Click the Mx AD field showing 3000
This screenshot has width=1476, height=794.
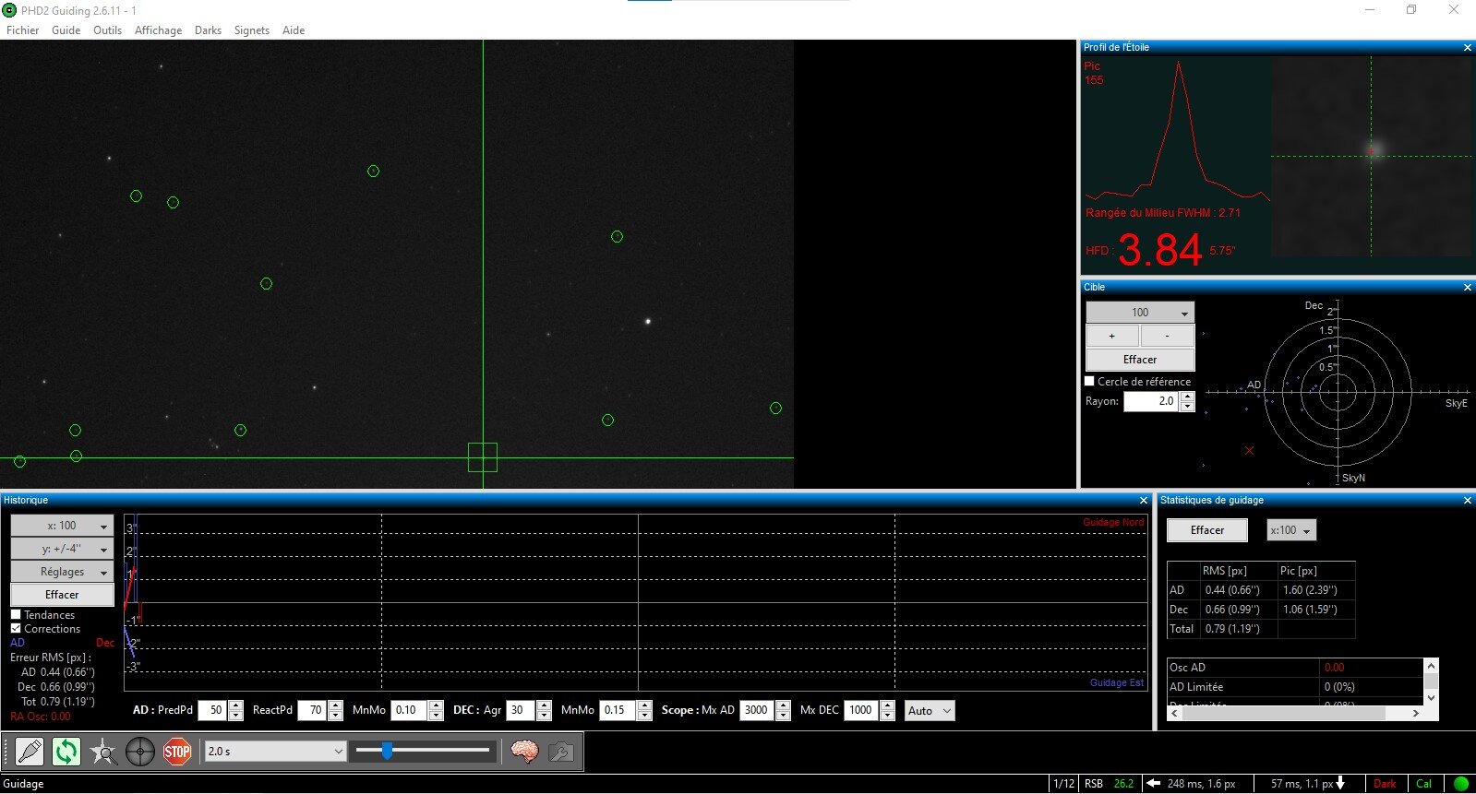pyautogui.click(x=758, y=711)
